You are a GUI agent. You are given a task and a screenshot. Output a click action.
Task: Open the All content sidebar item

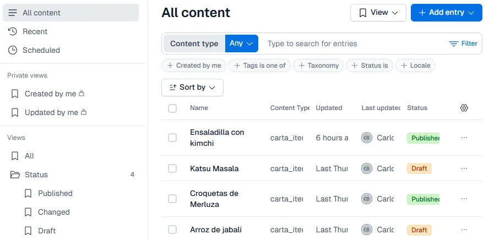tap(70, 13)
